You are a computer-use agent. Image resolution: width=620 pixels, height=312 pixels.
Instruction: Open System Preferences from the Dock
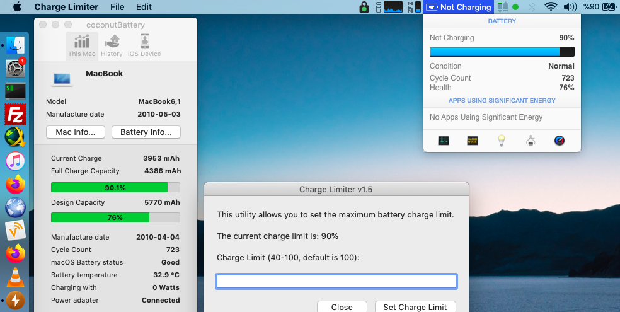click(15, 68)
